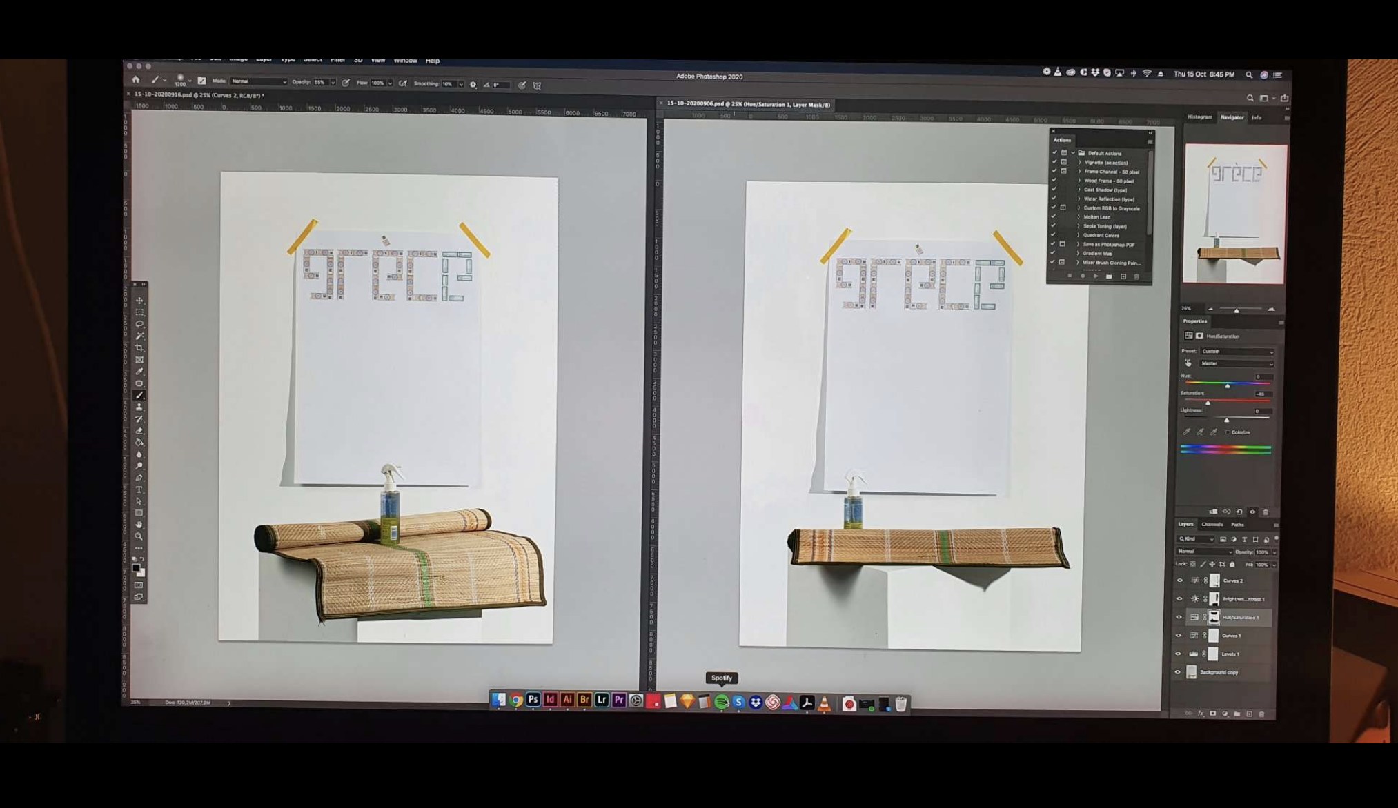
Task: Enable the Colorize checkbox
Action: (x=1228, y=432)
